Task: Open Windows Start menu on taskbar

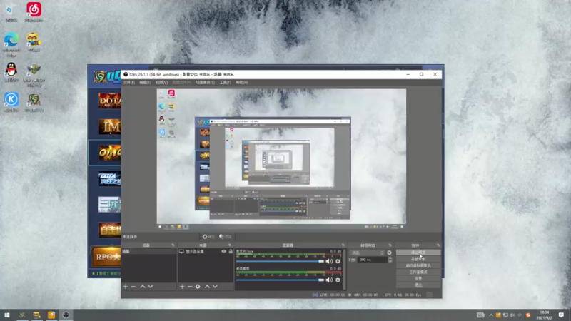Action: click(x=8, y=314)
